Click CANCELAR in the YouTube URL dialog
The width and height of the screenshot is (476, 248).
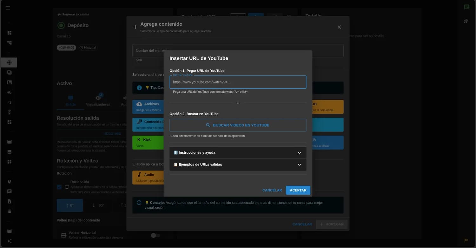point(272,190)
